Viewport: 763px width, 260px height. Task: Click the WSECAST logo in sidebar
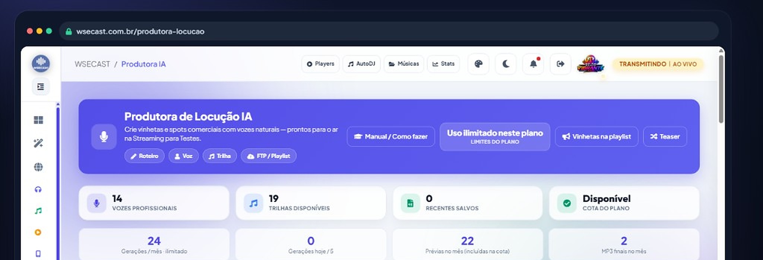coord(41,63)
